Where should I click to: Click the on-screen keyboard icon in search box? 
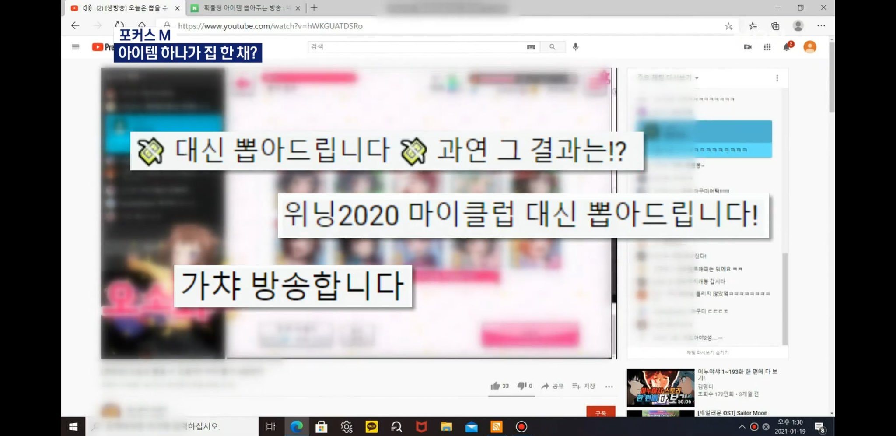(x=531, y=47)
